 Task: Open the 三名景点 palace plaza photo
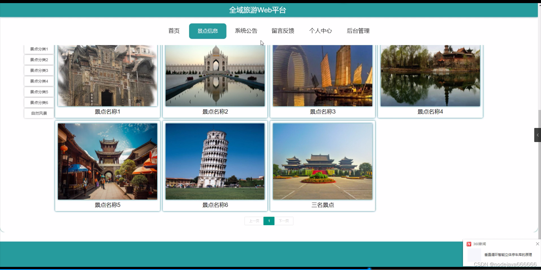(x=323, y=161)
